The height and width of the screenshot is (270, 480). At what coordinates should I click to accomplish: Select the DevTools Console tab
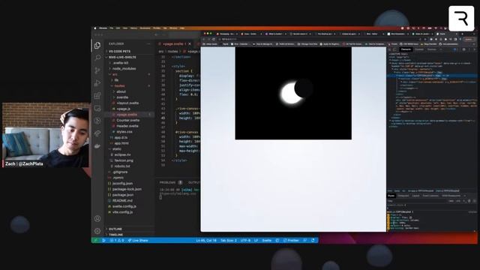419,49
